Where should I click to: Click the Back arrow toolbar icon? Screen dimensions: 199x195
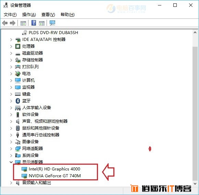[5, 23]
